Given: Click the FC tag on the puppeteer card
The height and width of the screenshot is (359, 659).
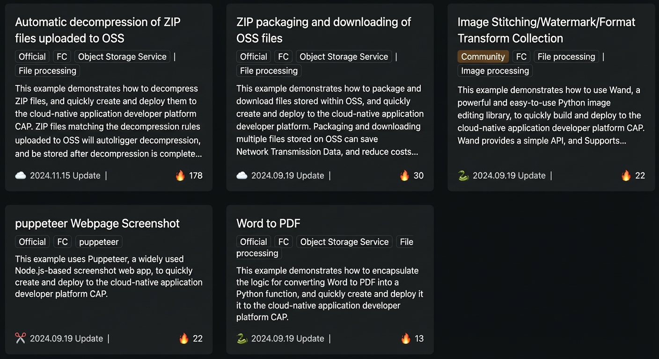Looking at the screenshot, I should [62, 242].
